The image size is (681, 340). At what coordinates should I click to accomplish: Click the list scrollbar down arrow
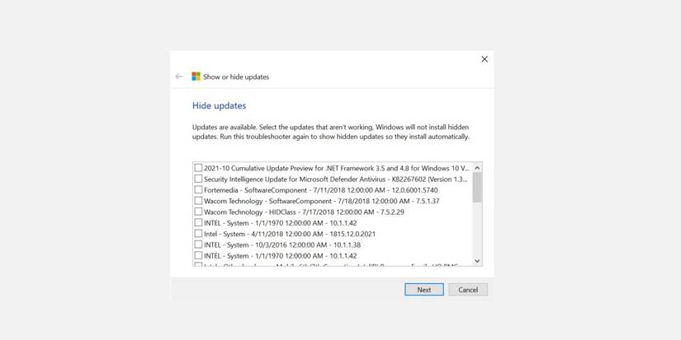(477, 261)
